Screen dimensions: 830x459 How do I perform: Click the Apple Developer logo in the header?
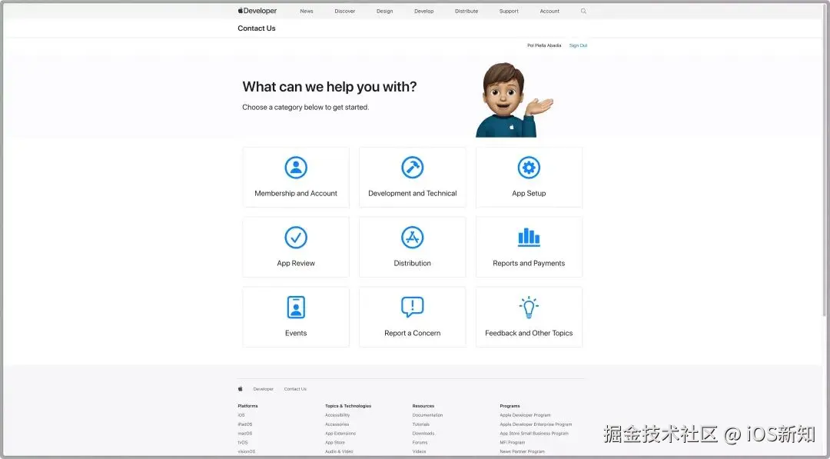[x=257, y=11]
